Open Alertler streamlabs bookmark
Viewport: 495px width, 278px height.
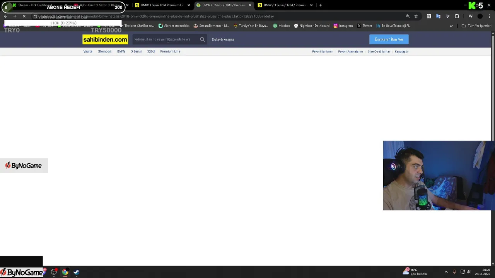(x=174, y=26)
